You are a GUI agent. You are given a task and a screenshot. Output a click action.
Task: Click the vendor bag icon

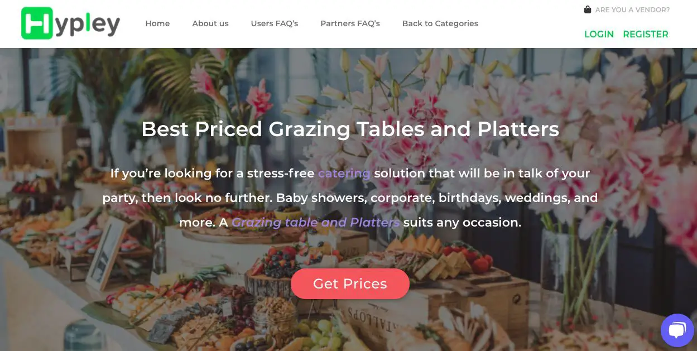click(x=588, y=9)
